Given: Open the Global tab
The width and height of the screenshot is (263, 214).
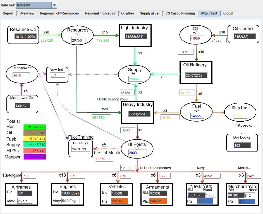Looking at the screenshot, I should pos(228,13).
